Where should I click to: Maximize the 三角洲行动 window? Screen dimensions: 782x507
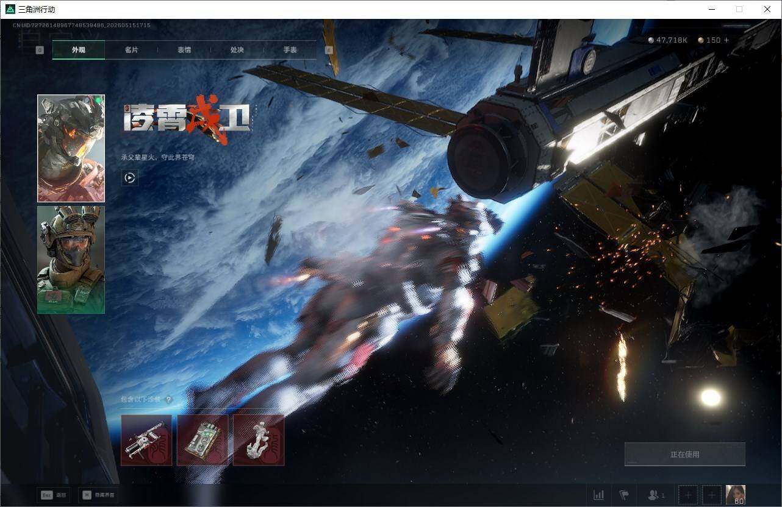pyautogui.click(x=739, y=9)
